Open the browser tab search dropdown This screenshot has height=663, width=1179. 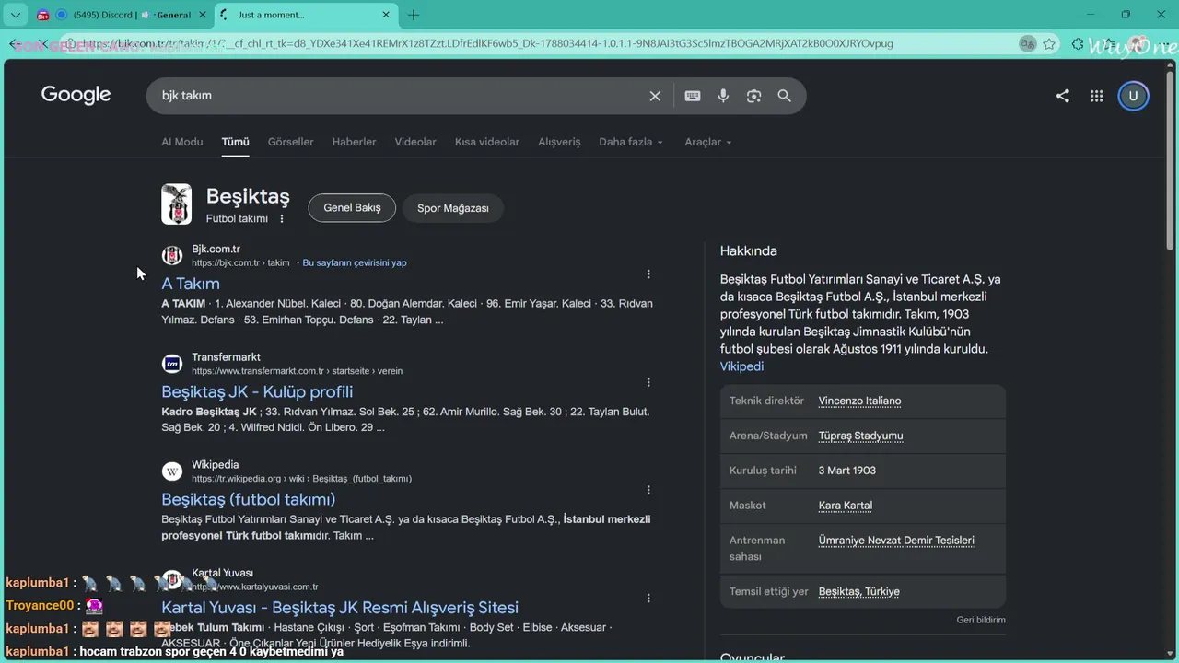coord(15,15)
